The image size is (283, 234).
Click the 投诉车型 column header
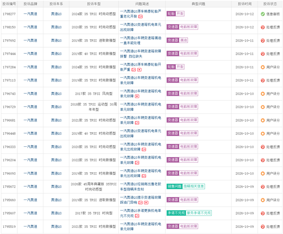(x=94, y=4)
